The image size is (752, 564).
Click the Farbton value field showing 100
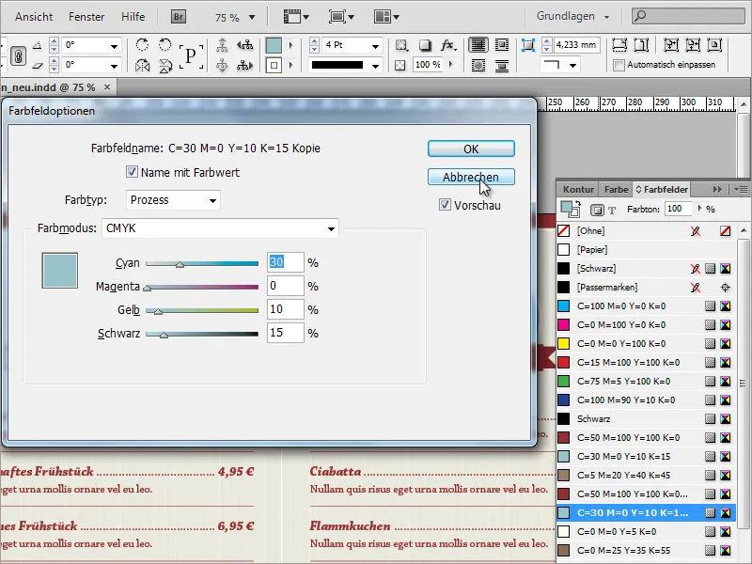(679, 209)
